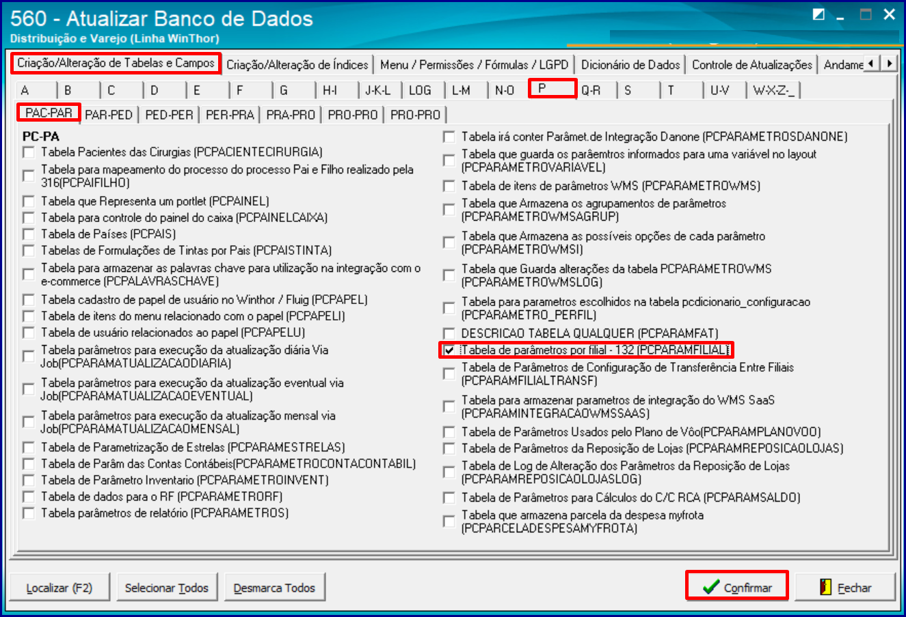This screenshot has height=617, width=906.
Task: Enable the PCPARAMETROINVENT inventario checkbox
Action: 29,480
